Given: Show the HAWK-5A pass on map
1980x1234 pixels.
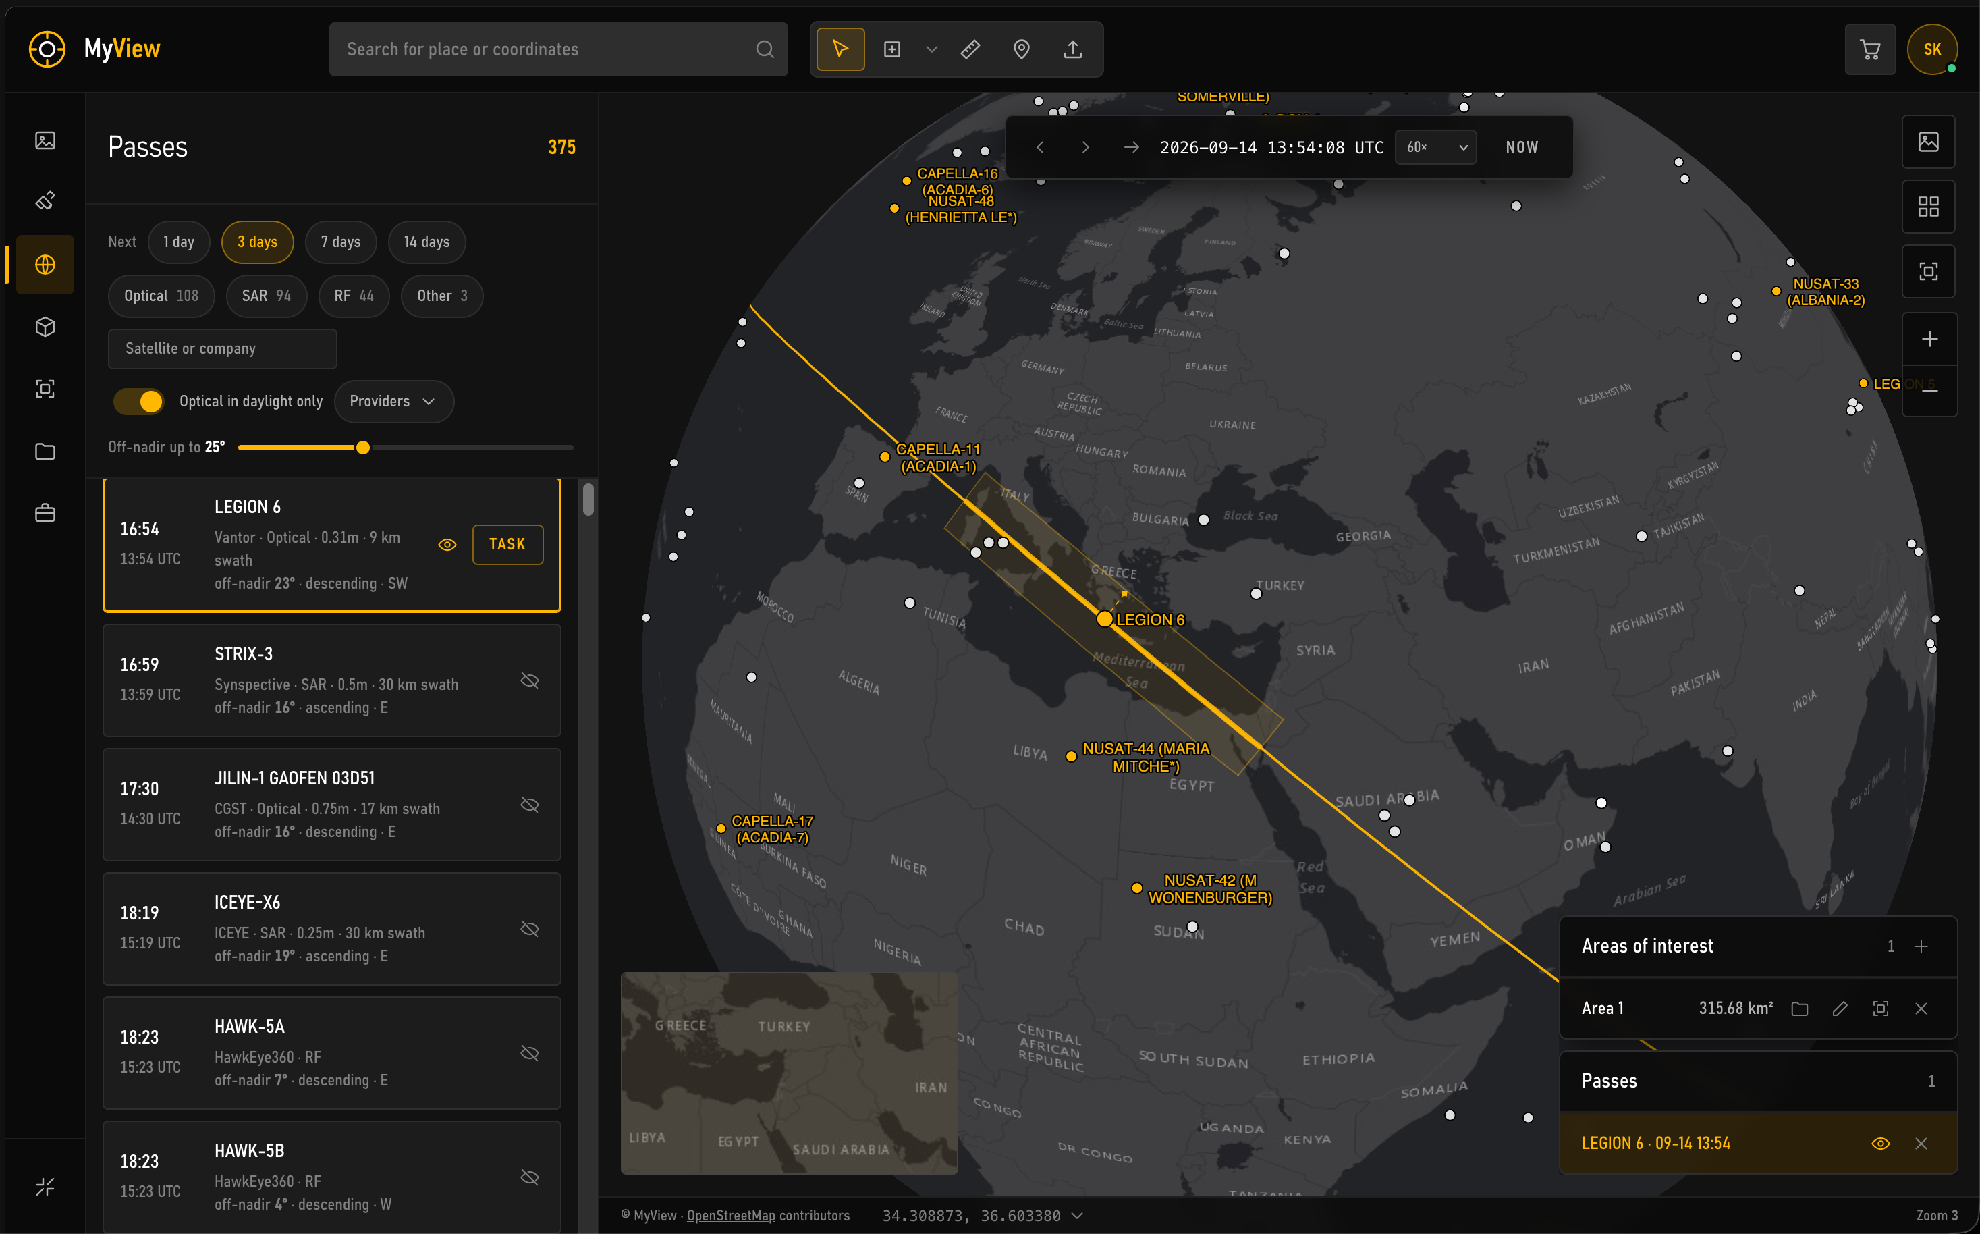Looking at the screenshot, I should 530,1053.
